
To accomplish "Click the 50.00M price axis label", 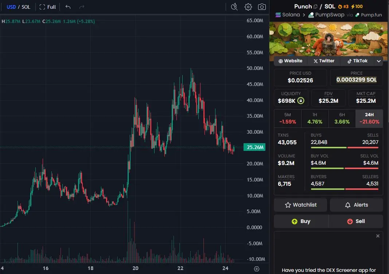I will click(x=255, y=68).
